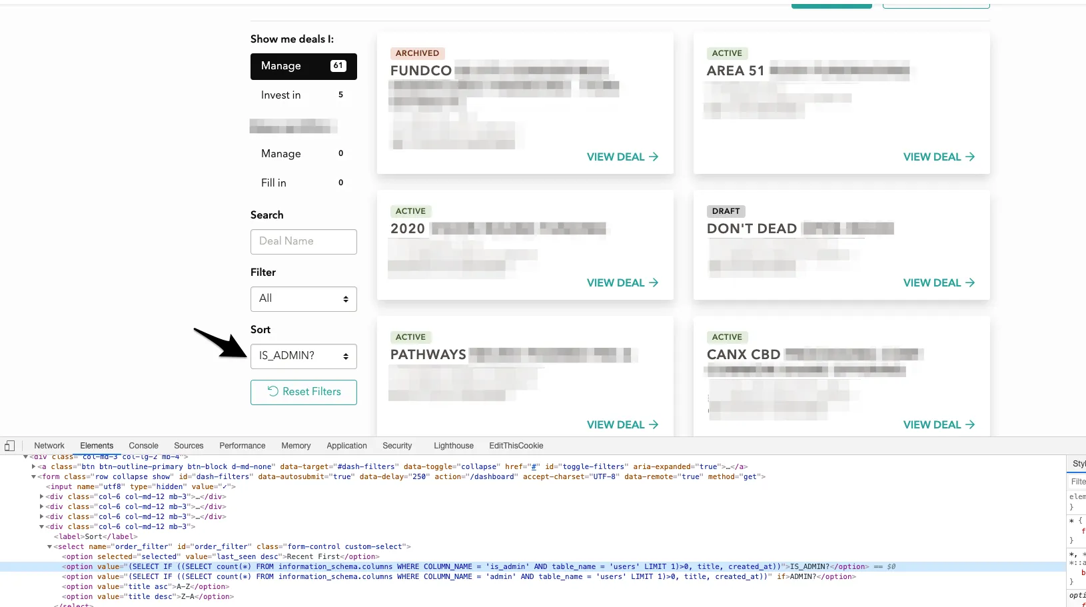Select the Sources tab
1086x607 pixels.
tap(189, 445)
